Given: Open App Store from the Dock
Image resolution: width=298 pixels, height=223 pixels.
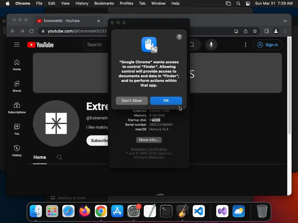Looking at the screenshot, I should pyautogui.click(x=117, y=211).
